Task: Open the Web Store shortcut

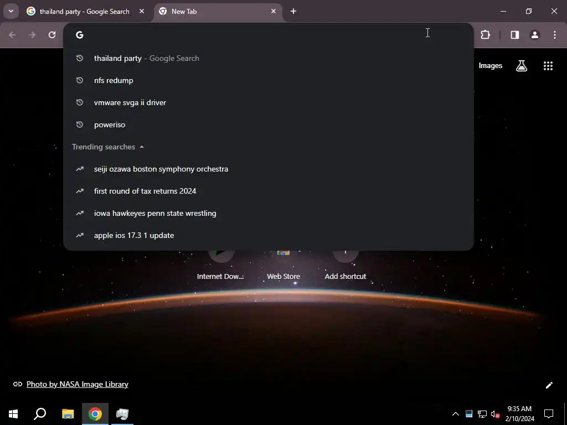Action: pos(283,266)
